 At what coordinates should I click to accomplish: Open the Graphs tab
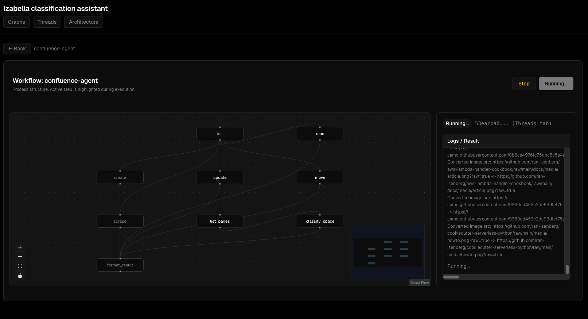pos(16,22)
